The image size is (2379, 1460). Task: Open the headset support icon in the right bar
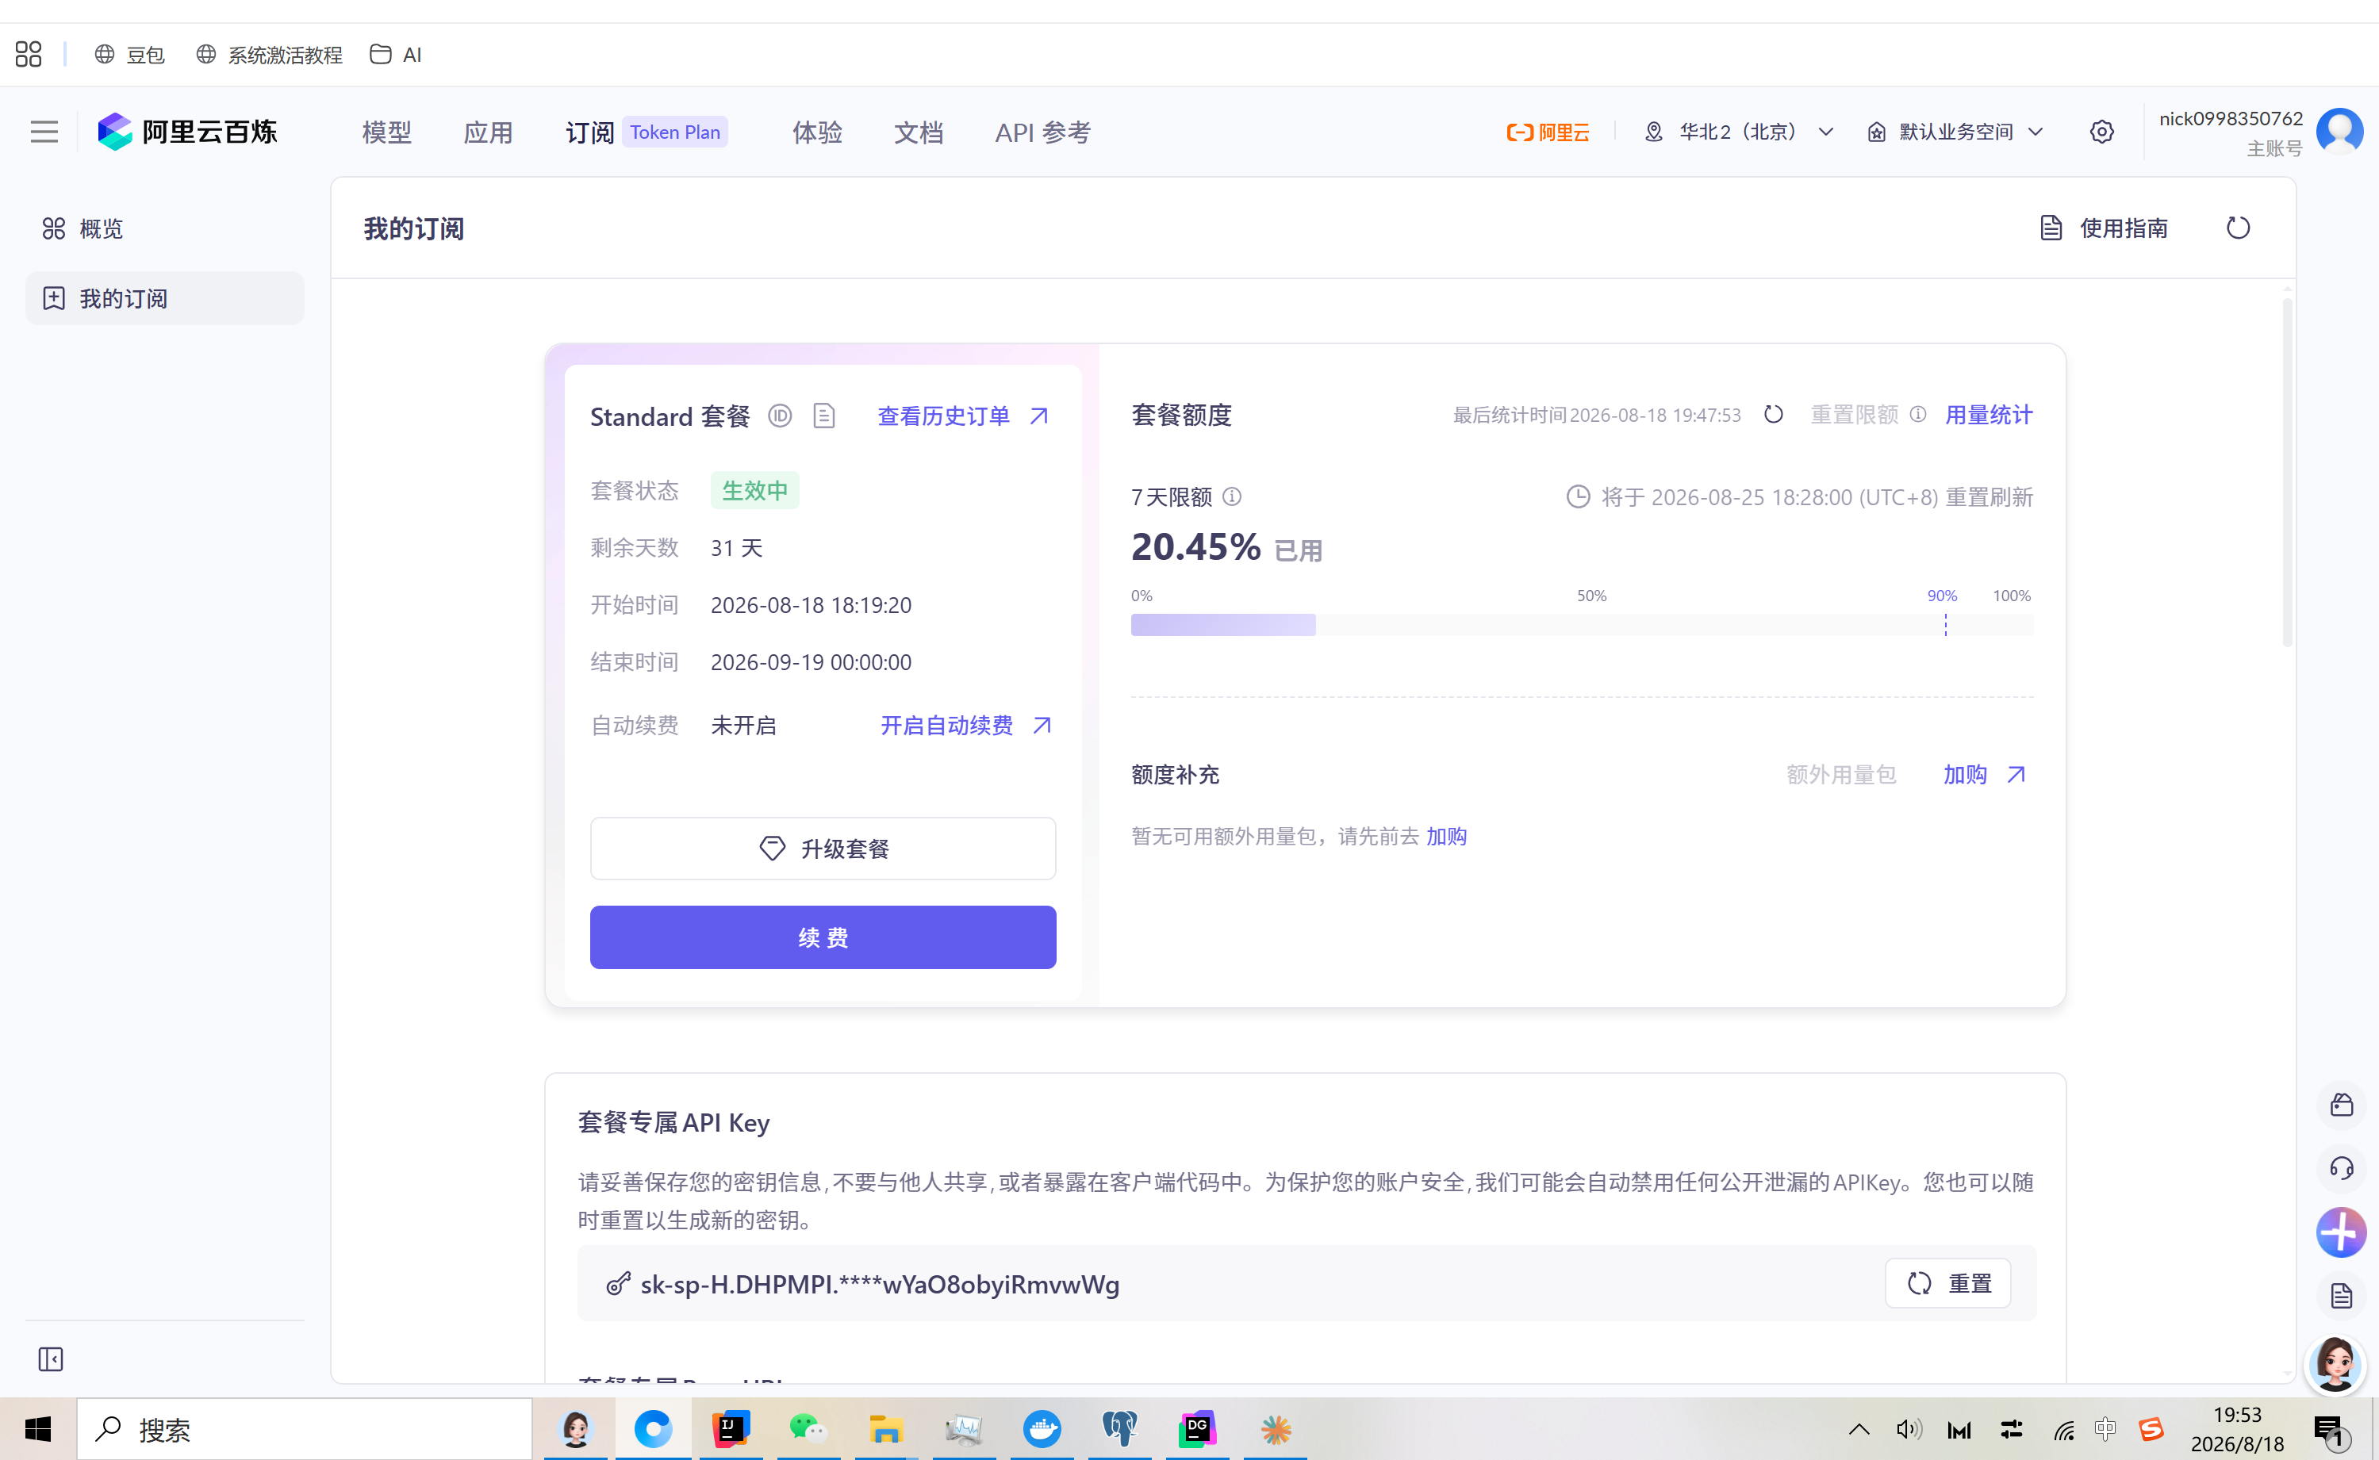2342,1168
